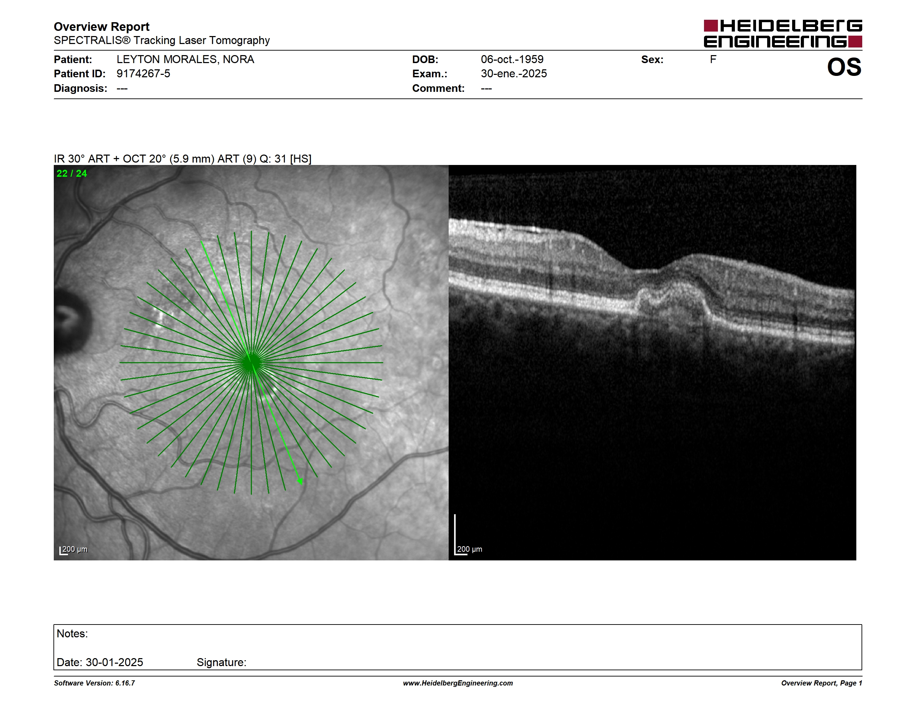Click the green arrowhead of active scan line

click(x=300, y=482)
